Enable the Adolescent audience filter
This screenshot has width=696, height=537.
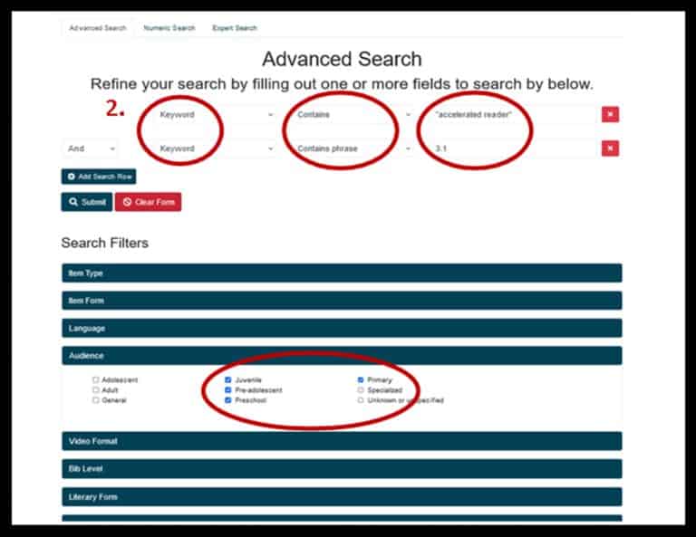[x=95, y=380]
